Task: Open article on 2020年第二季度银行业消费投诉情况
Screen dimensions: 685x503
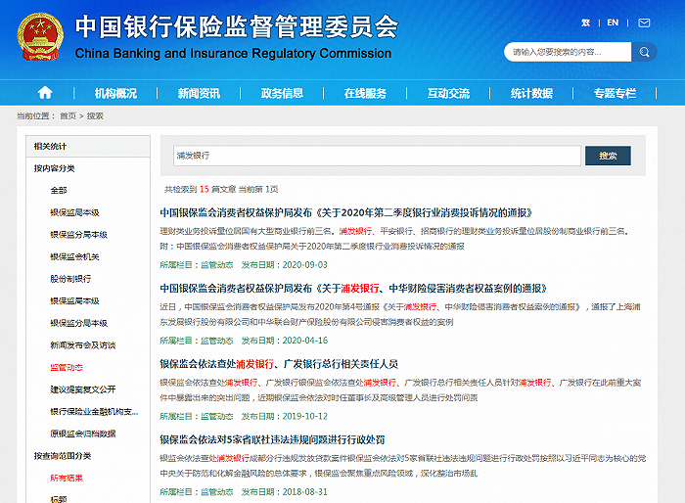Action: [346, 212]
